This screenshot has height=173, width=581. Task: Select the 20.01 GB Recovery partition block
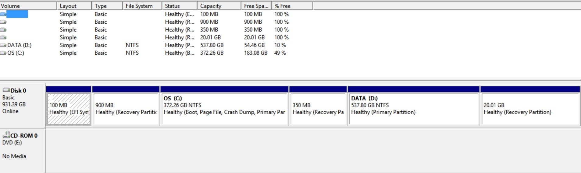530,109
